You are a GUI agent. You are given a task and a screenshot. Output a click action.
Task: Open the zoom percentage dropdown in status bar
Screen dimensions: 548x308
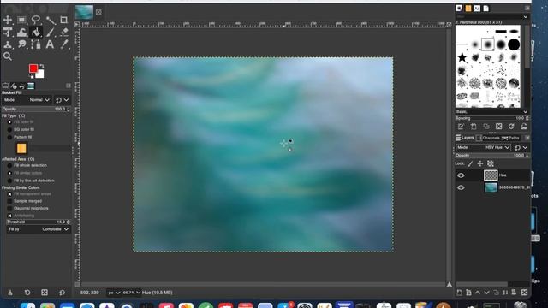point(131,293)
